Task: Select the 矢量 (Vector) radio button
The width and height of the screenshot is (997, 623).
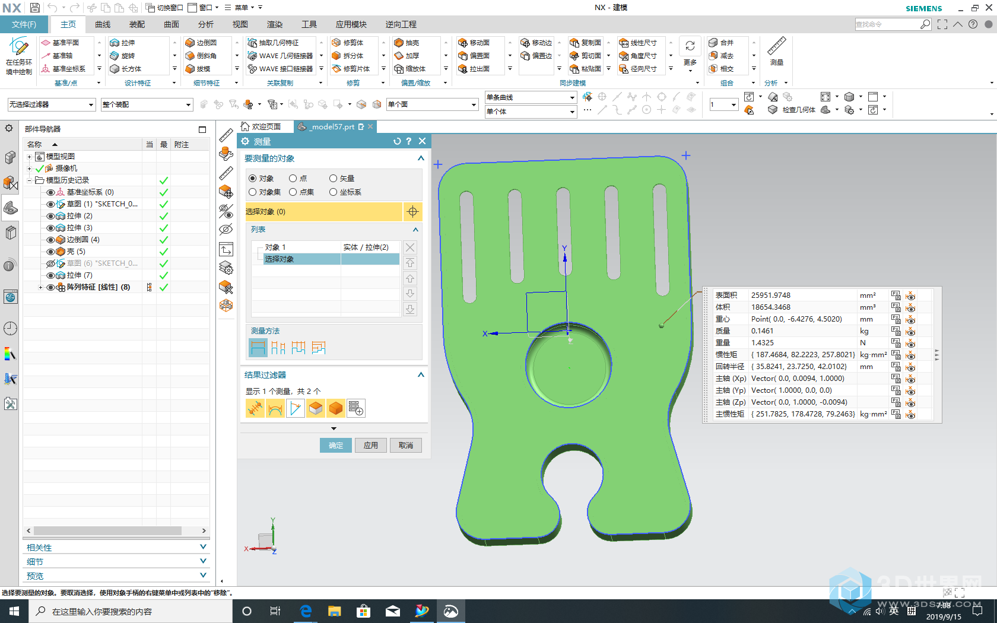Action: tap(334, 179)
